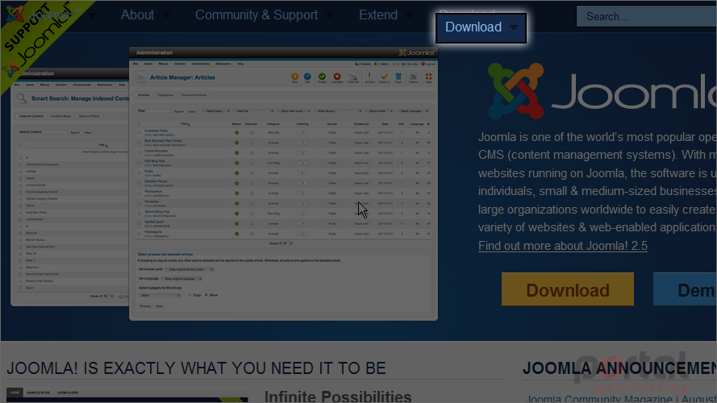Expand the arrow next to About
Screen dimensions: 717x403
(166, 16)
